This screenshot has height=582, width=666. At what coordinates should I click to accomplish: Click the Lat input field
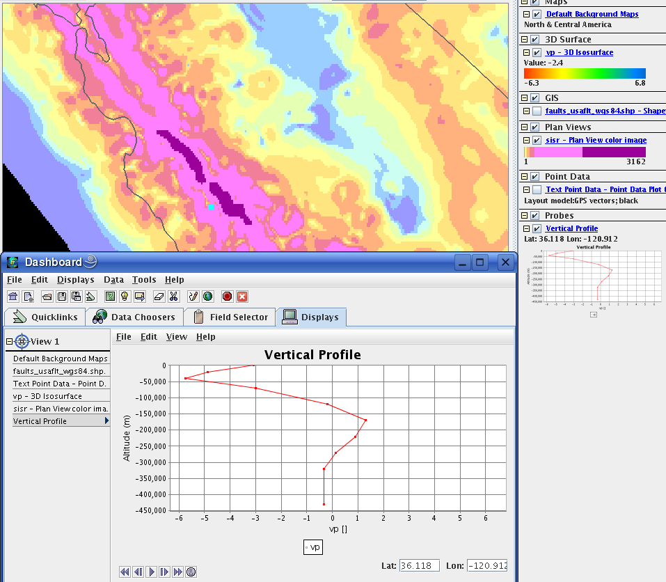(419, 566)
